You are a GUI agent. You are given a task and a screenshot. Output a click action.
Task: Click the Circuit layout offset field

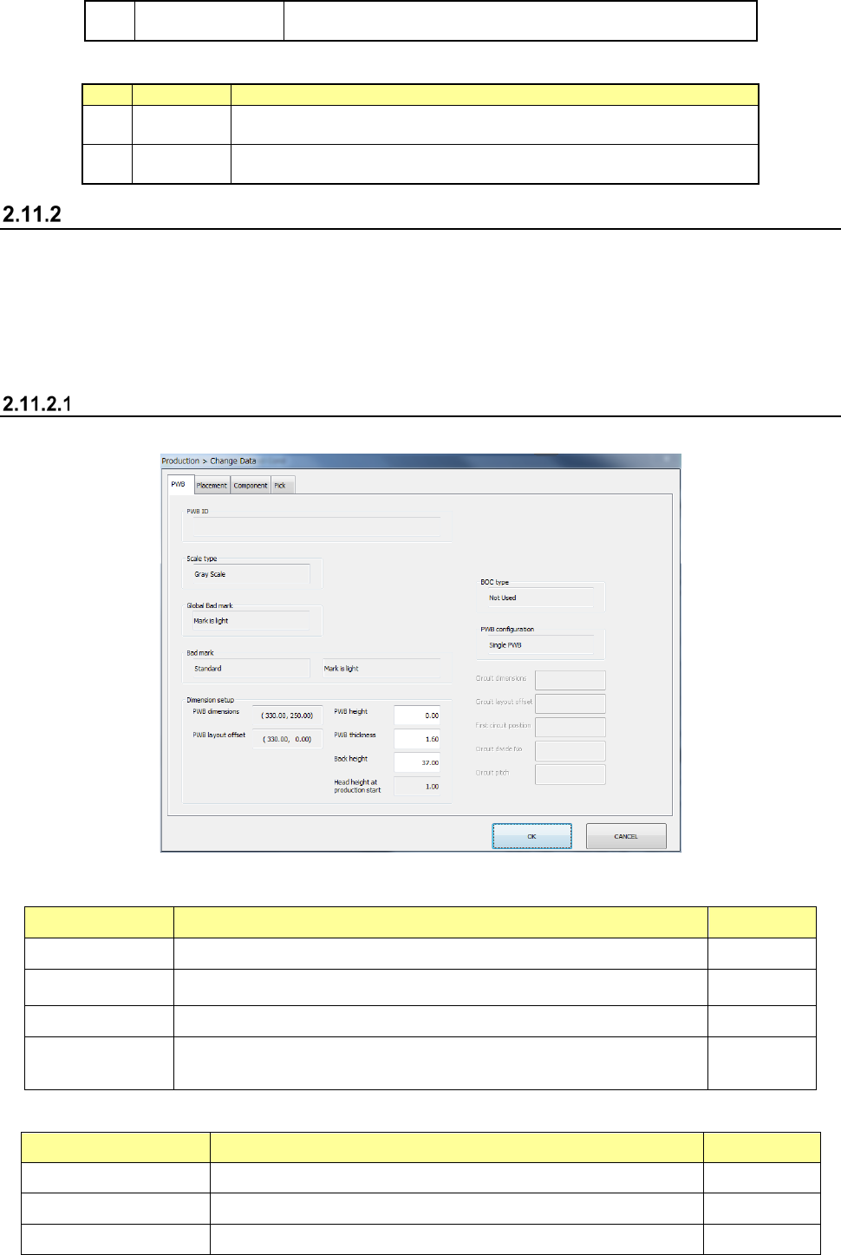[570, 703]
